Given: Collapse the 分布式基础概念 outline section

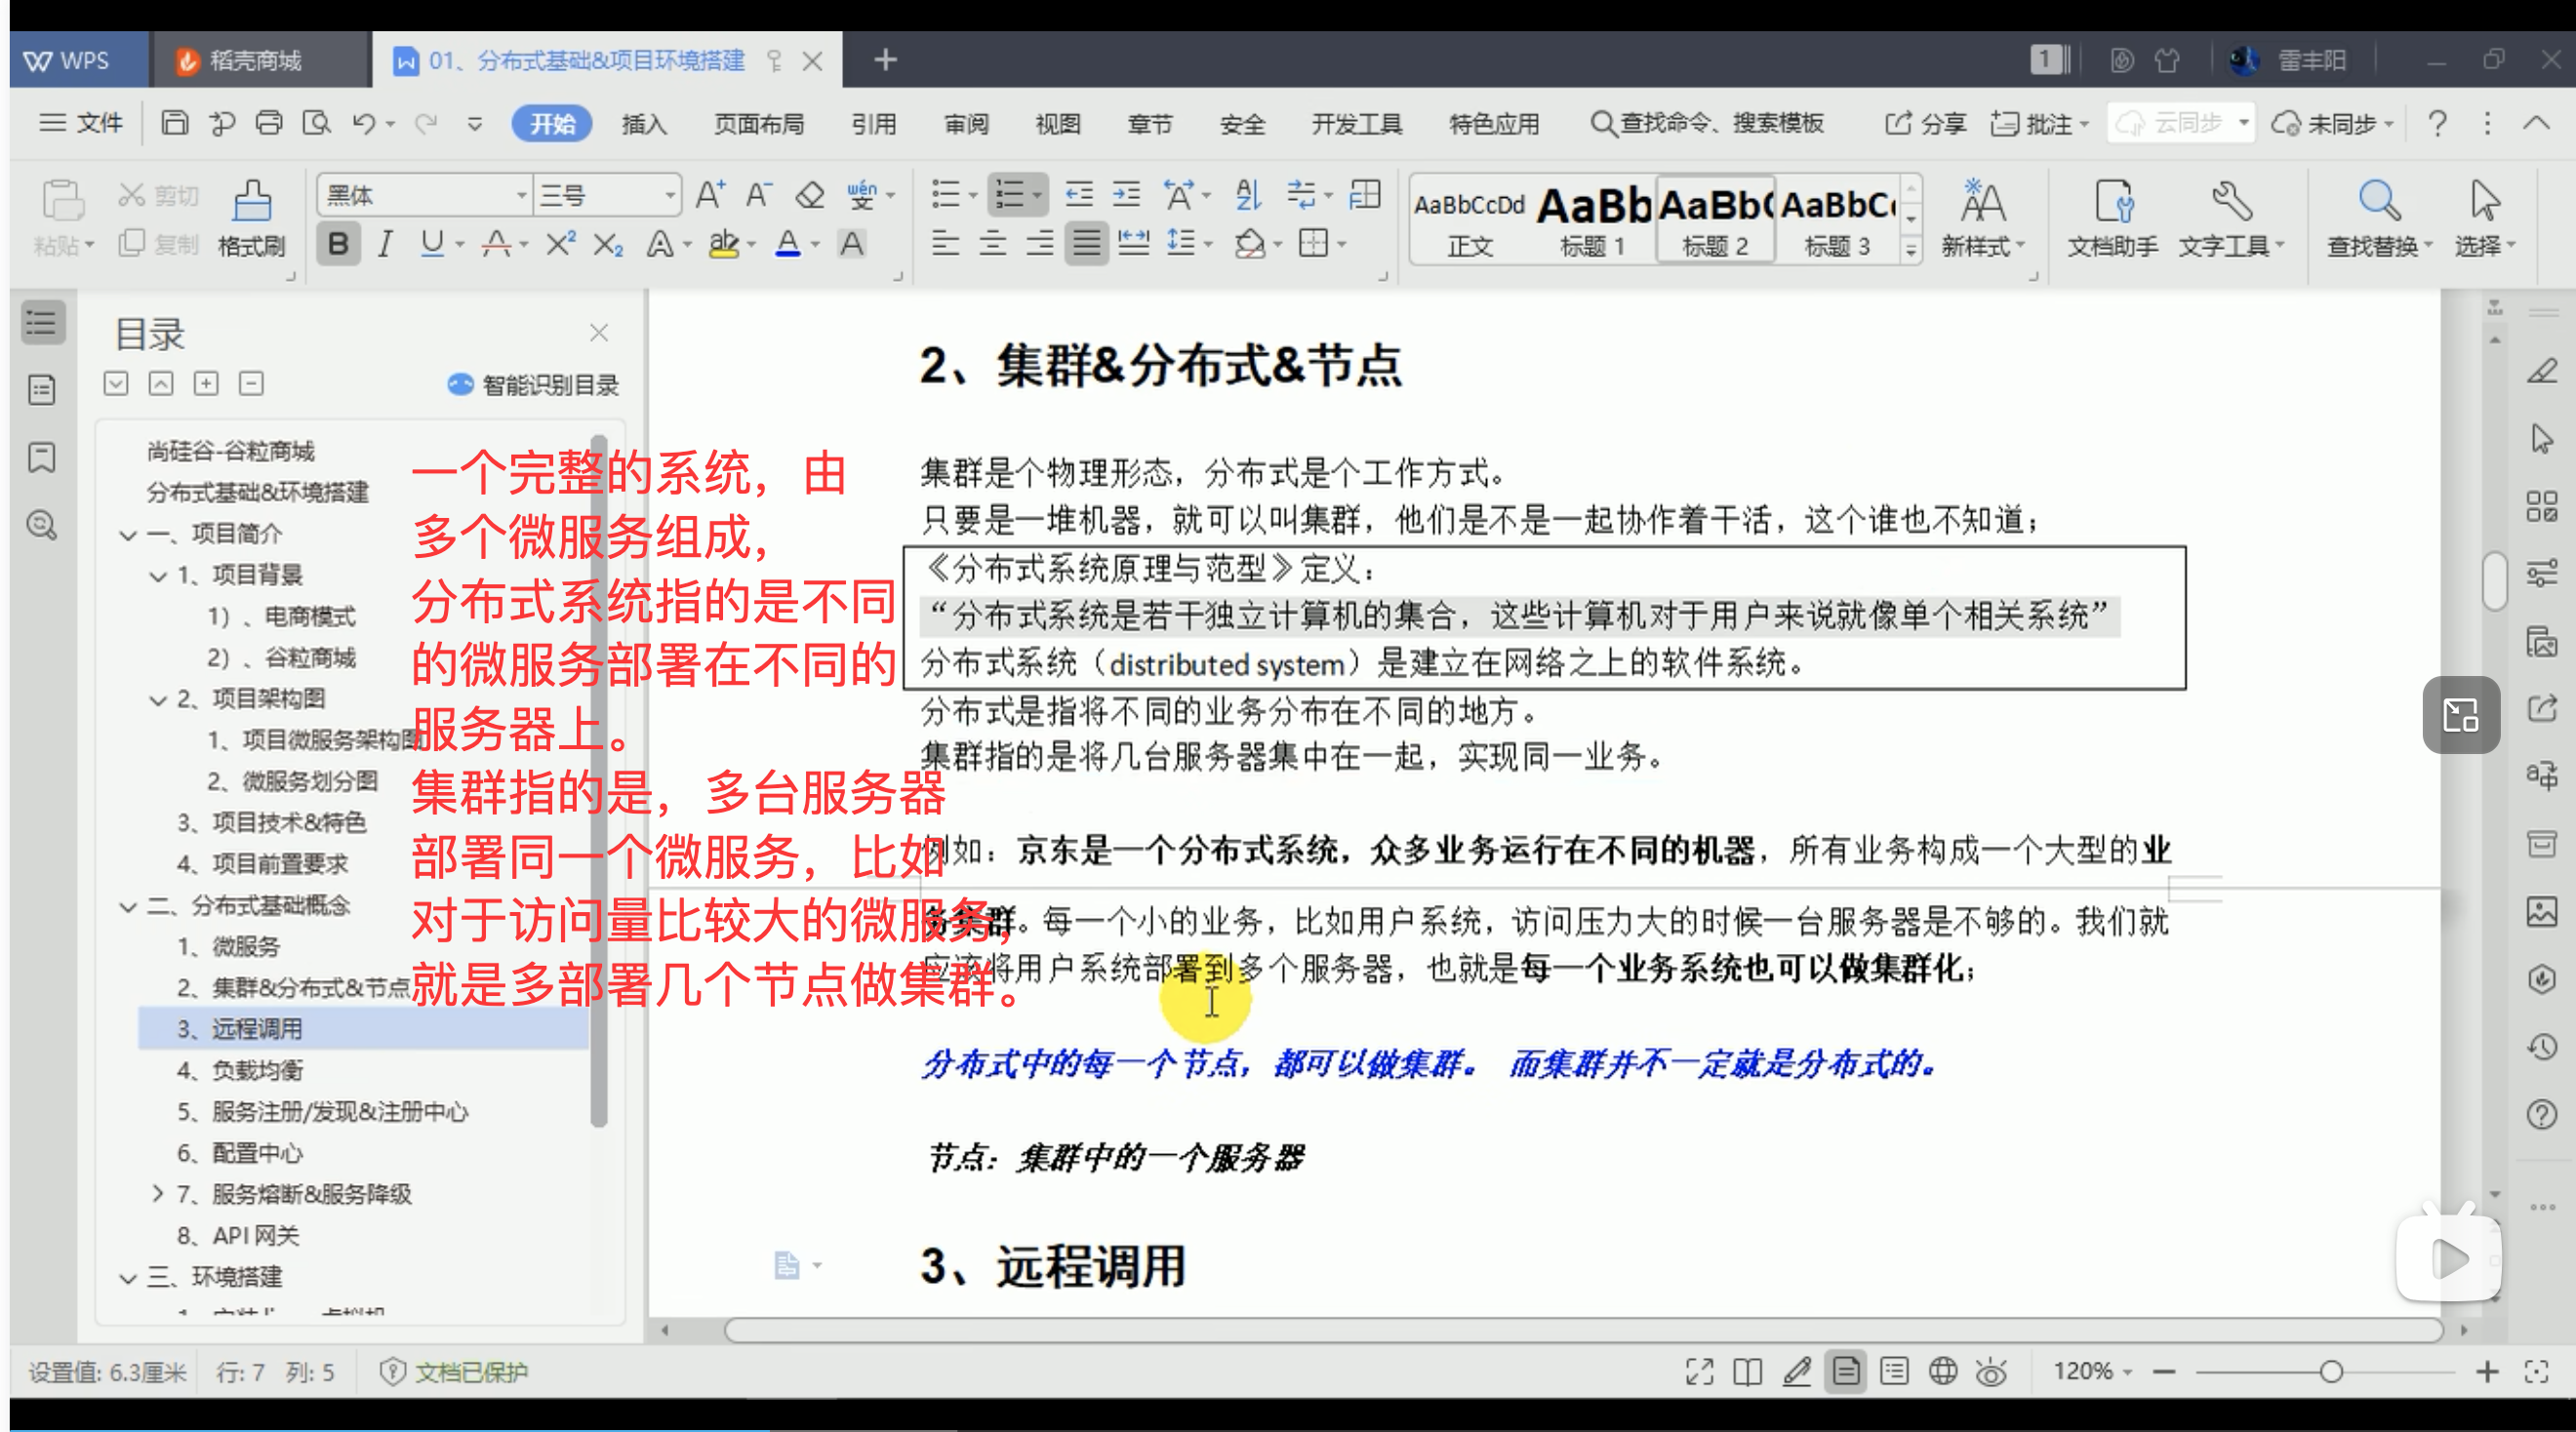Looking at the screenshot, I should click(x=128, y=906).
